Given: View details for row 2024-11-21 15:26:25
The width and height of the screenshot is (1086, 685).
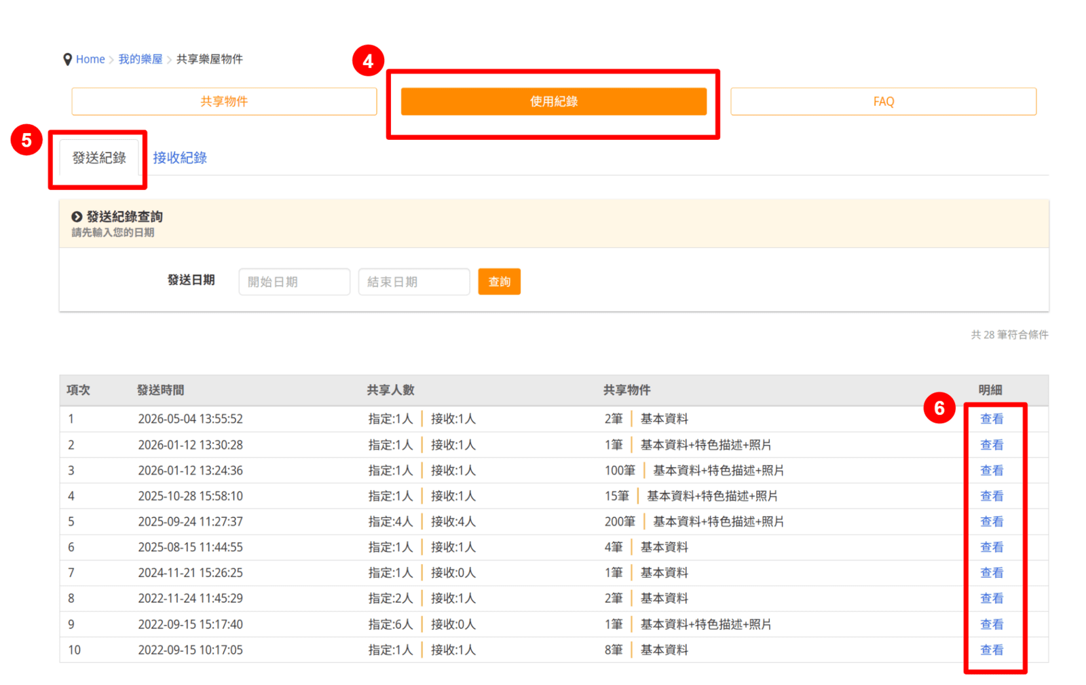Looking at the screenshot, I should click(x=992, y=572).
